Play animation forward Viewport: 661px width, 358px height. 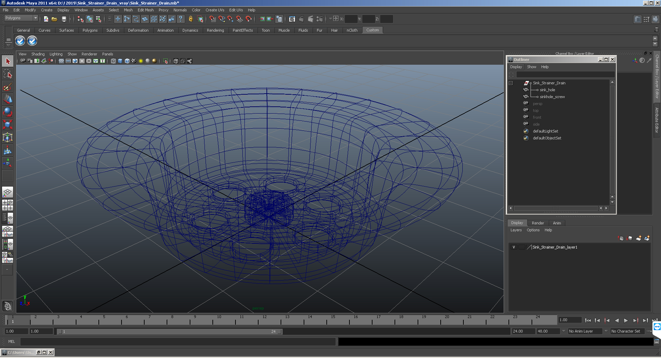tap(626, 320)
